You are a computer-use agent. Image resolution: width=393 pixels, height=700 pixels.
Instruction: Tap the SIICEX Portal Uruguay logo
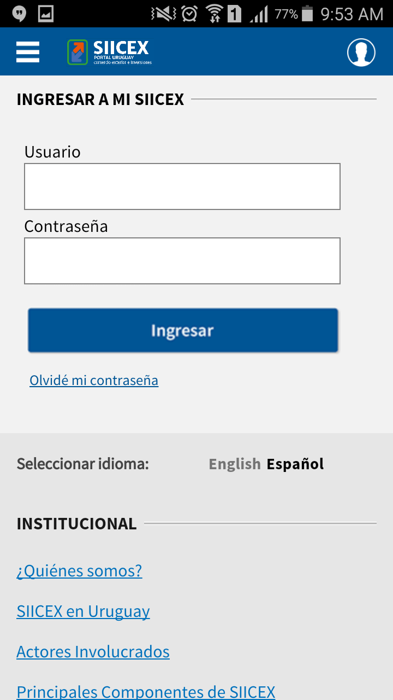(x=109, y=52)
